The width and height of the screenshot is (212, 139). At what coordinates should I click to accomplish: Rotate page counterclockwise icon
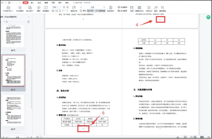(64, 11)
